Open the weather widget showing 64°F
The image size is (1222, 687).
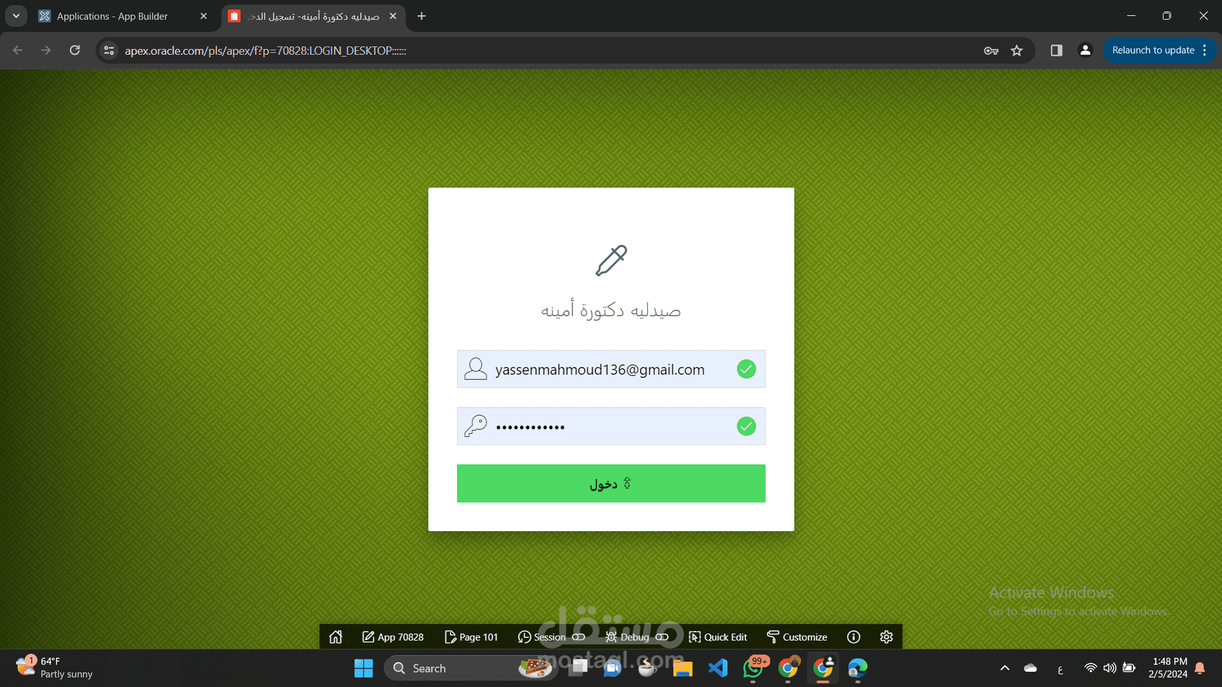coord(54,668)
